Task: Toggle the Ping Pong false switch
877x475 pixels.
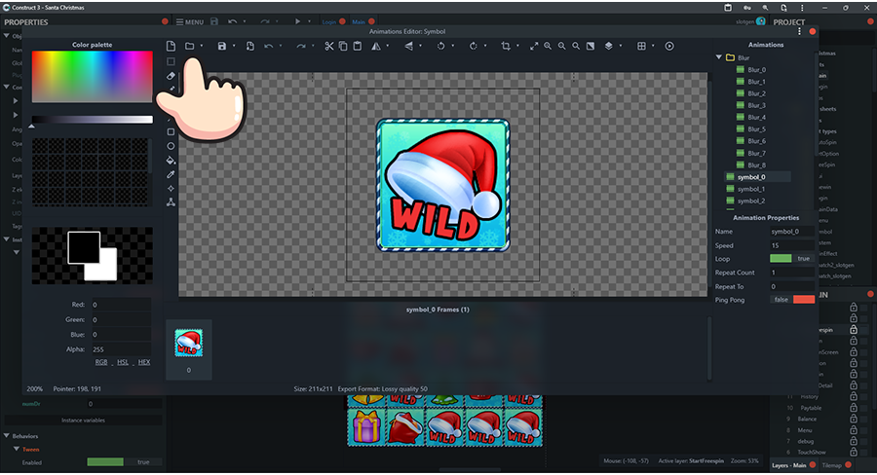Action: pyautogui.click(x=792, y=300)
